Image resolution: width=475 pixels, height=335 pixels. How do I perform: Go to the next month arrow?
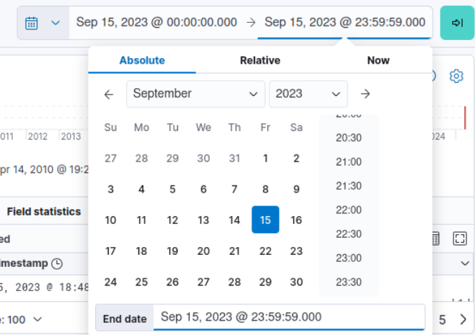click(365, 94)
